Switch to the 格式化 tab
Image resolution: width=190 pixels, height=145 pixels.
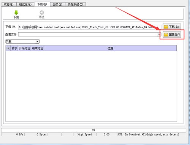(x=25, y=5)
